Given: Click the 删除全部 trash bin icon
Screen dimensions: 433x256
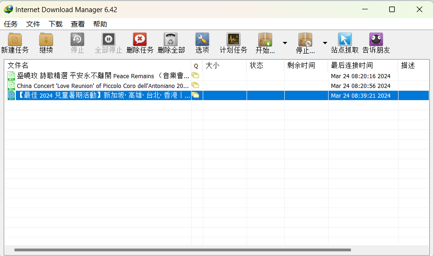Looking at the screenshot, I should [x=171, y=40].
